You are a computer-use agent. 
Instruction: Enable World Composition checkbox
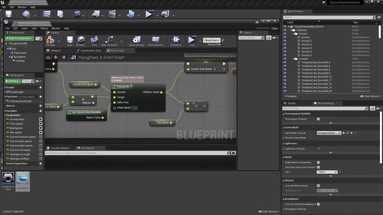[318, 162]
